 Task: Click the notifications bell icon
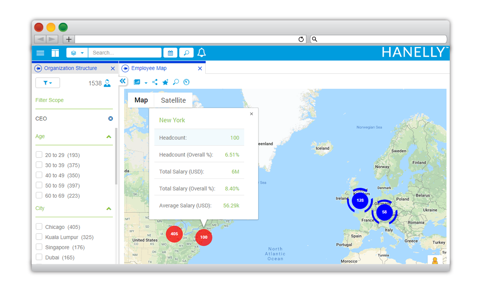pyautogui.click(x=202, y=53)
